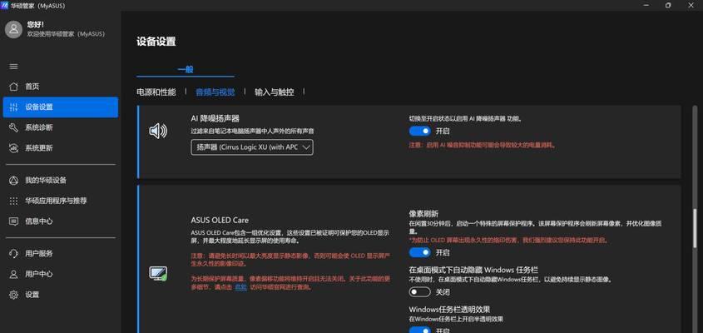This screenshot has height=333, width=703.
Task: Click the apps grid icon beside 华硕应用程序与推荐
Action: (x=14, y=201)
